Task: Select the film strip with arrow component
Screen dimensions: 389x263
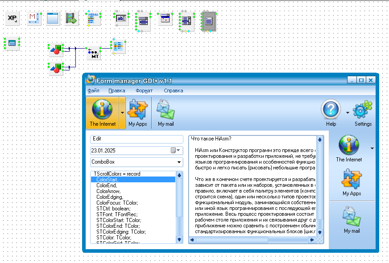Action: click(x=72, y=18)
